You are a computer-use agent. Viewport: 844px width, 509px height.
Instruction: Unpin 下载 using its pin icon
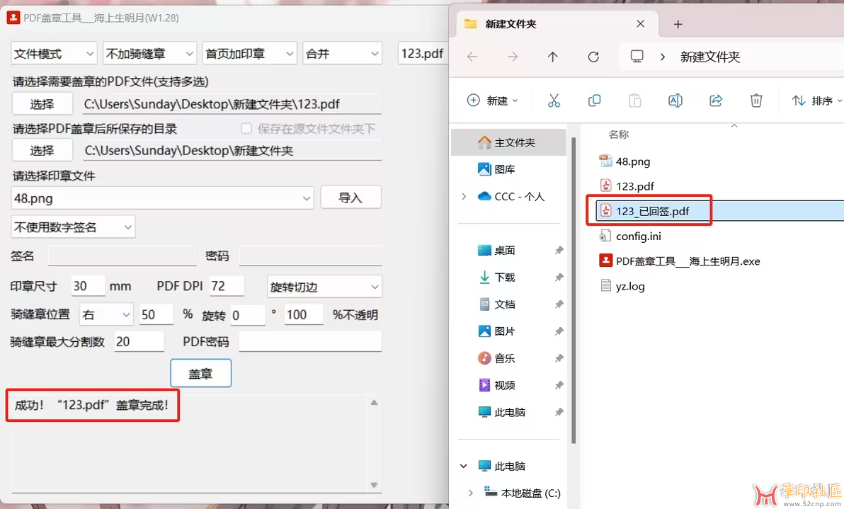coord(559,277)
